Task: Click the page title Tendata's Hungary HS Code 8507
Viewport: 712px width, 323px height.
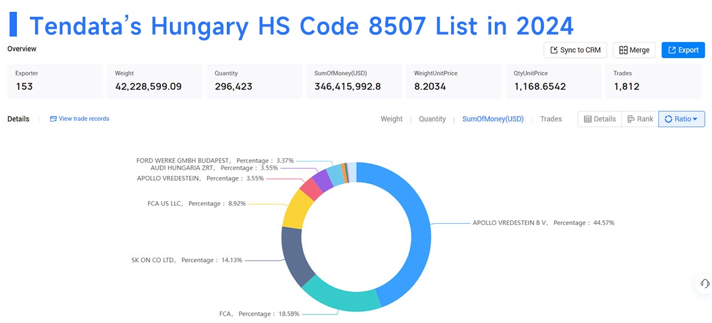Action: pos(302,25)
